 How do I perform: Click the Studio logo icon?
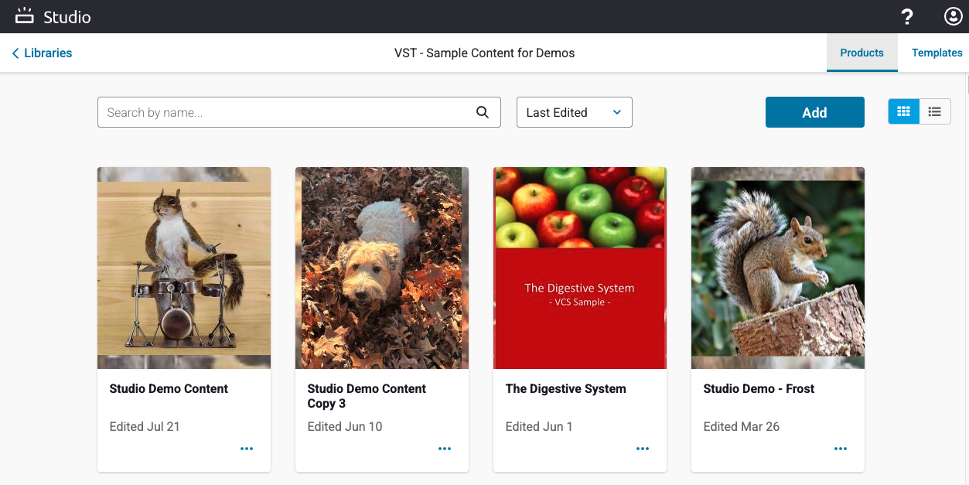(x=25, y=15)
